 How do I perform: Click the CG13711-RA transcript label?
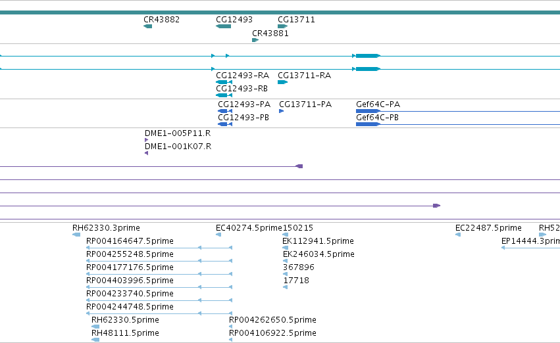[304, 75]
